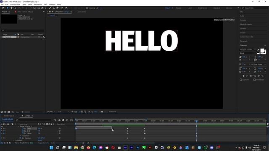Viewport: 269px width, 151px height.
Task: Open the viewer resolution dropdown showing Full
Action: (63, 112)
